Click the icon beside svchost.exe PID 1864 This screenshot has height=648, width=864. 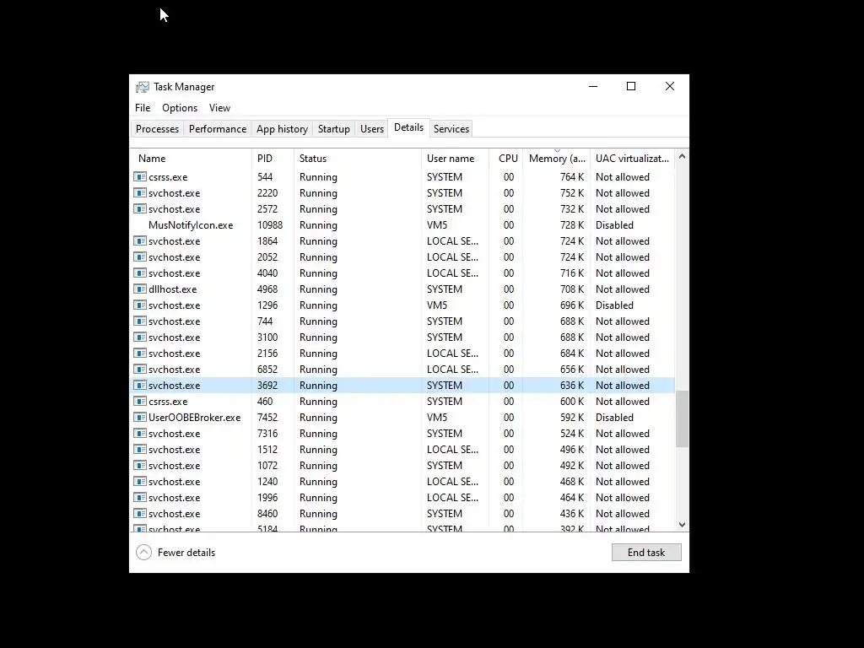[x=140, y=240]
